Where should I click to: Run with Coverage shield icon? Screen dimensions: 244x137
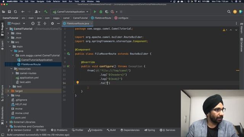[x=107, y=12]
